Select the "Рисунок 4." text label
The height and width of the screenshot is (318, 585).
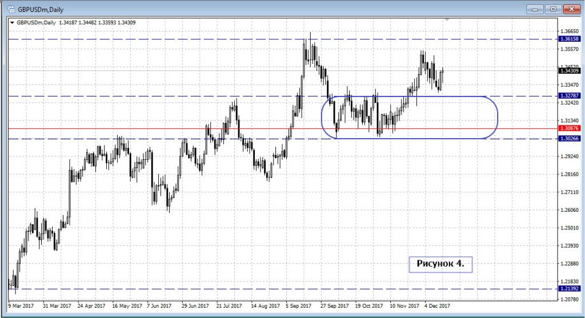[440, 264]
